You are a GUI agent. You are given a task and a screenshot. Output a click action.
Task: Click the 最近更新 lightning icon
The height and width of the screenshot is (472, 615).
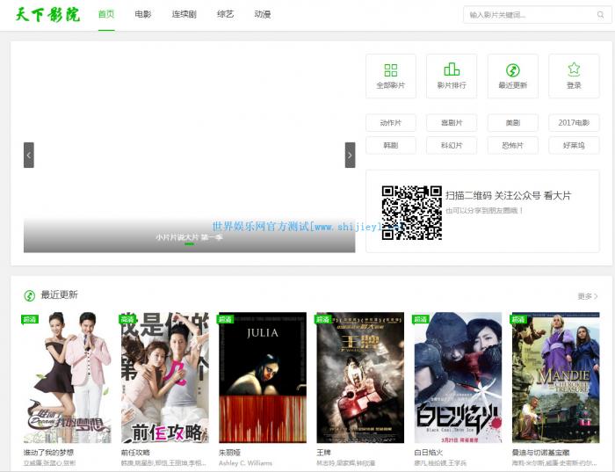(512, 70)
